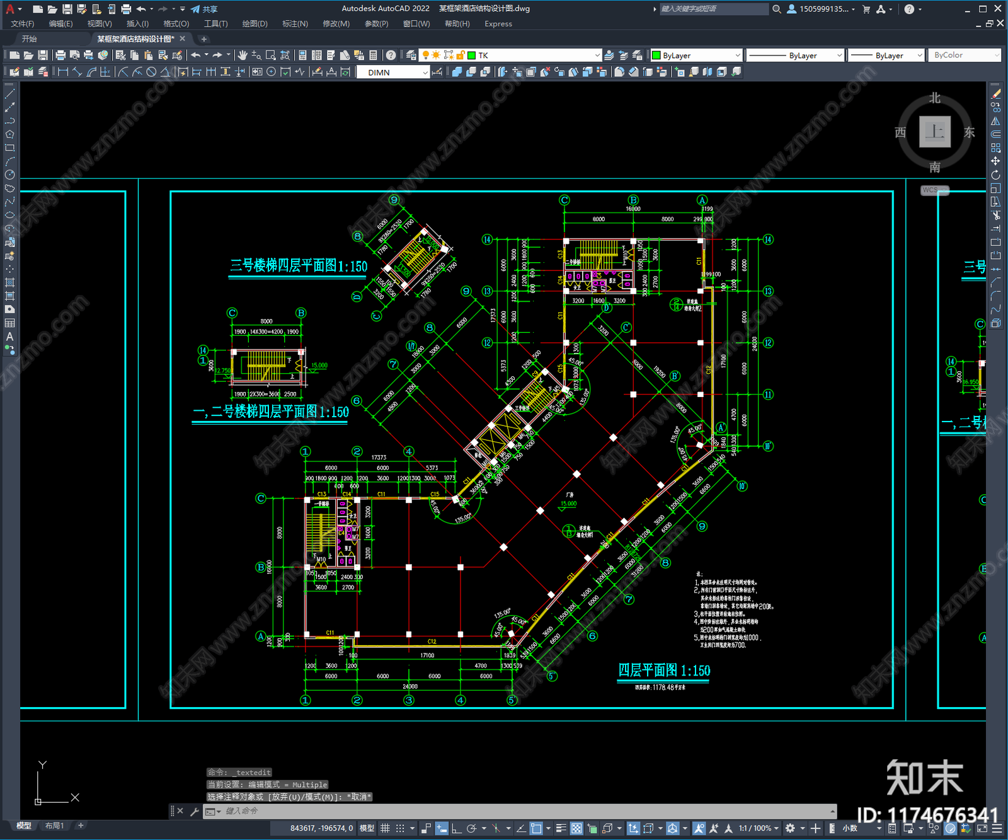Click the green ByLayer color swatch

(x=656, y=55)
